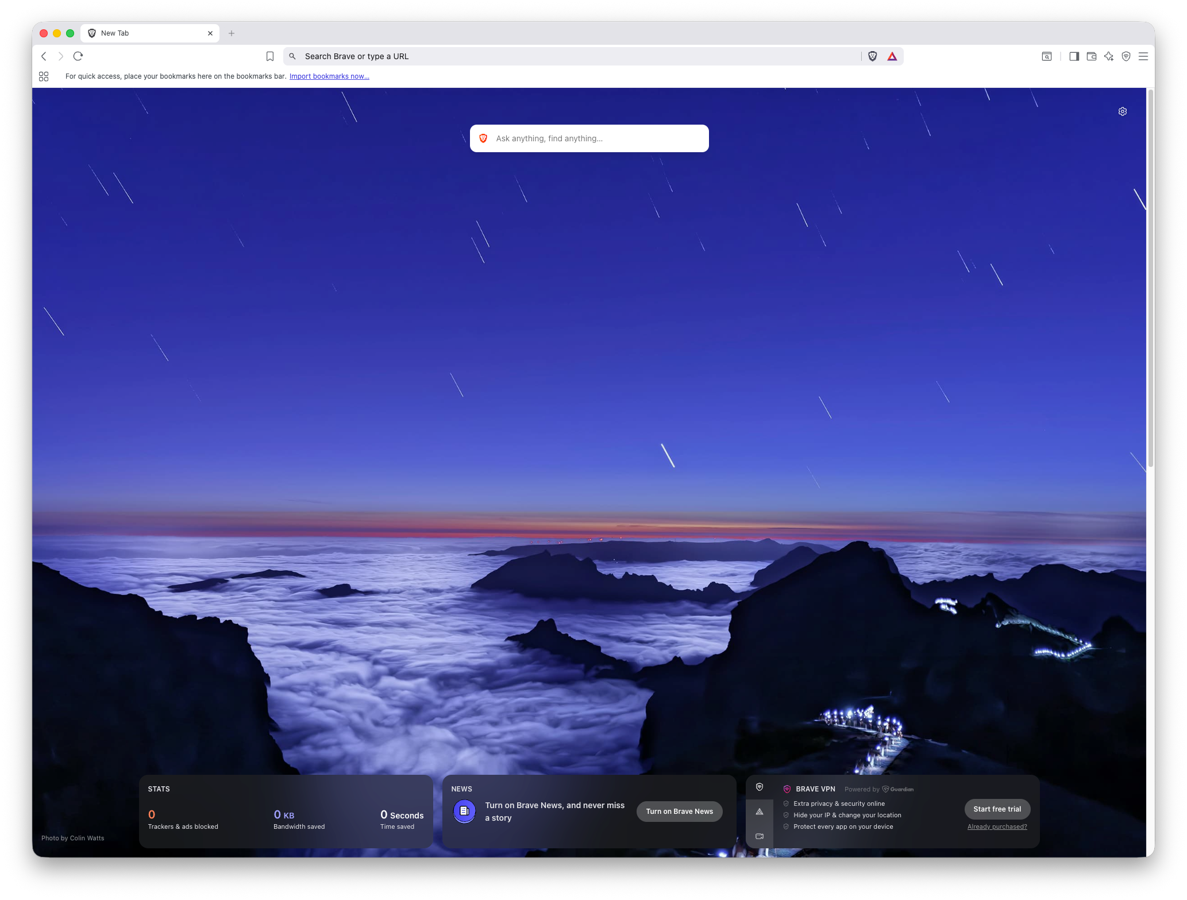Click Turn on Brave News button
Viewport: 1187px width, 900px height.
pyautogui.click(x=679, y=812)
